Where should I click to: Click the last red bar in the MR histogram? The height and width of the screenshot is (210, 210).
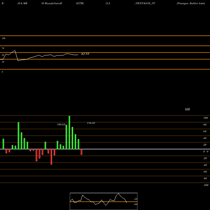tap(81, 152)
